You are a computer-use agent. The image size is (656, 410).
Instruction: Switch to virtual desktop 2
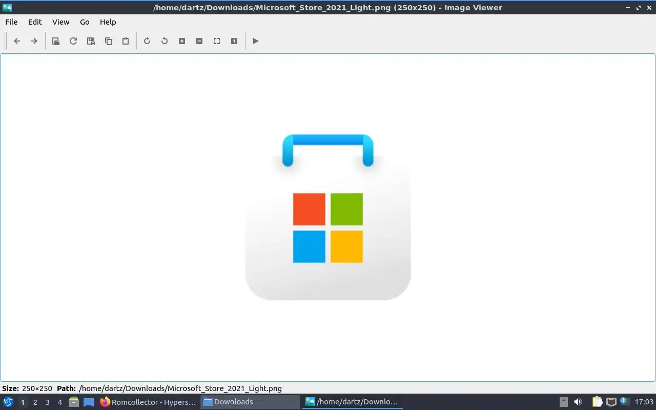click(x=35, y=402)
